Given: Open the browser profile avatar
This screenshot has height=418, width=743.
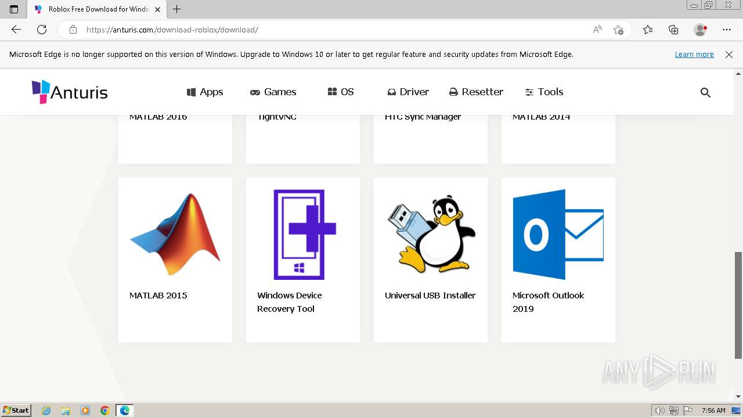Looking at the screenshot, I should [x=701, y=30].
